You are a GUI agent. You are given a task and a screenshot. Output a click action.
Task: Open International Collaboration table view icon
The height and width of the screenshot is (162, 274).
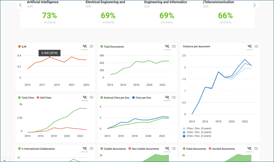91,148
